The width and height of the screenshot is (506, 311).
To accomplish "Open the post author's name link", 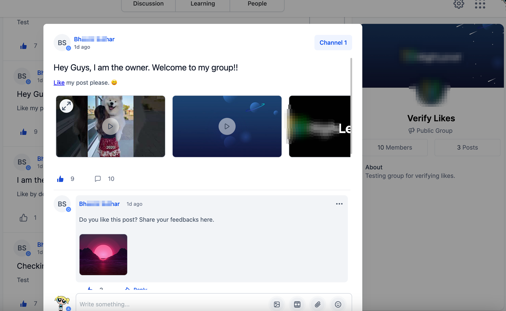I will pos(94,39).
